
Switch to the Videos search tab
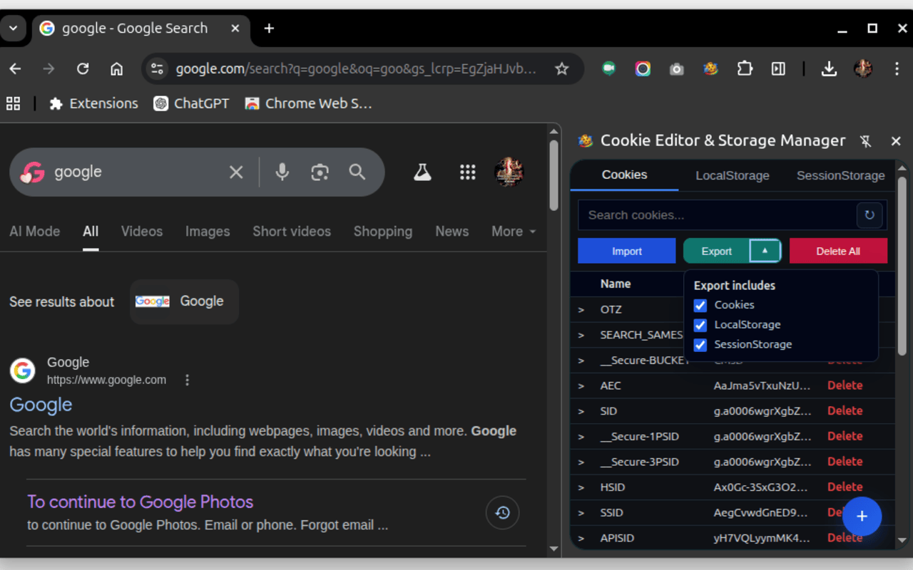(142, 232)
